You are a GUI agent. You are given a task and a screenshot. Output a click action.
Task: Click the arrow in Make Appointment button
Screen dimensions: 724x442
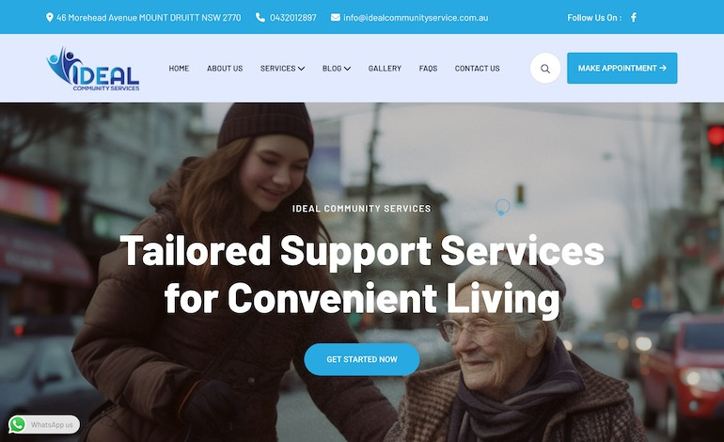tap(663, 68)
